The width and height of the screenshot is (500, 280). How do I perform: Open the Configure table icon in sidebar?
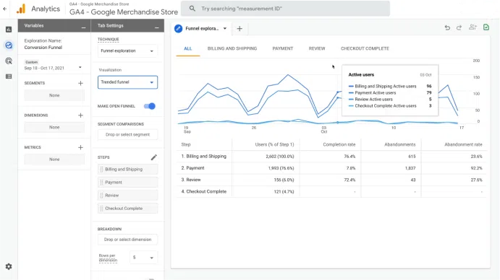9,76
